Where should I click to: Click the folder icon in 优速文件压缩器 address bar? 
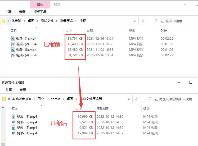[x=4, y=99]
